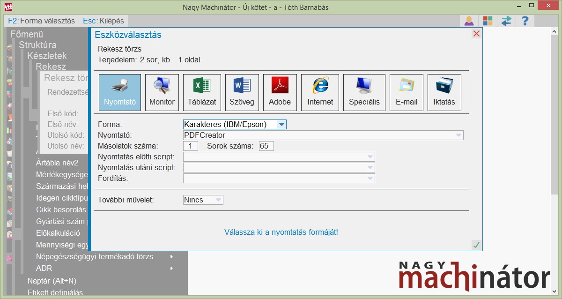Open the user profile icon
This screenshot has height=299, width=562.
pos(469,21)
